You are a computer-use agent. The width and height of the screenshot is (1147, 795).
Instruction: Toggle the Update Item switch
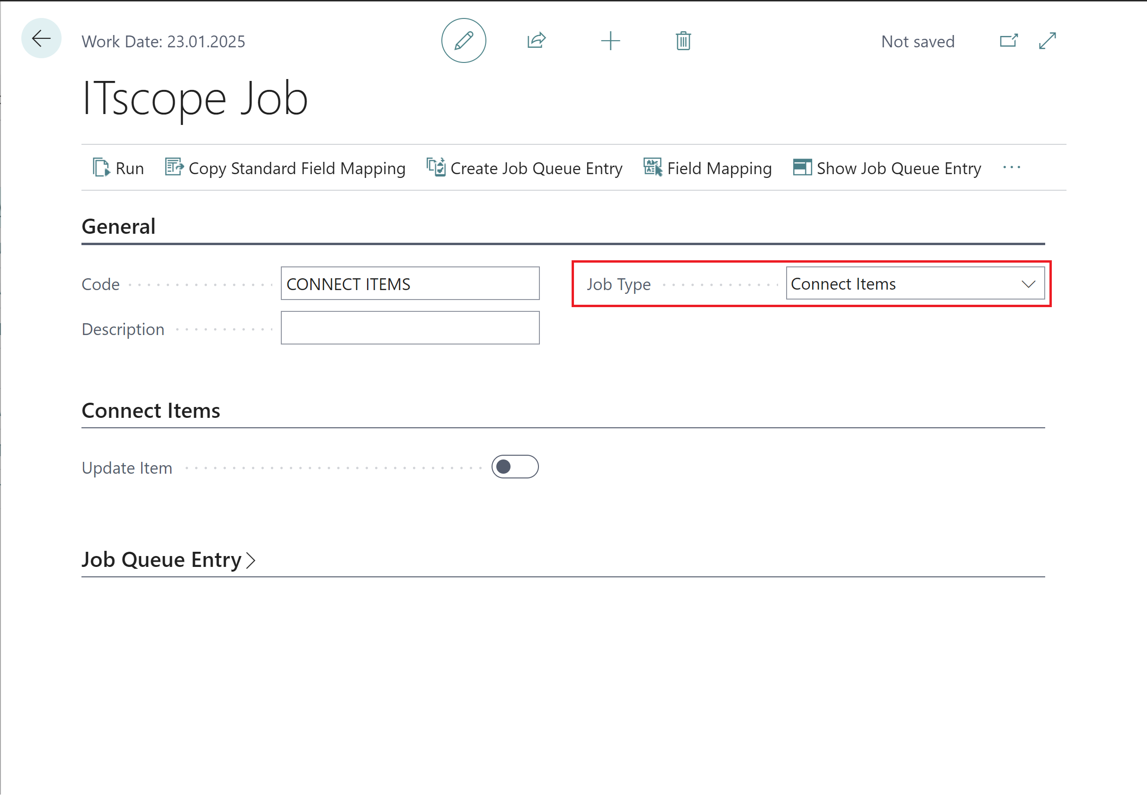click(x=515, y=467)
